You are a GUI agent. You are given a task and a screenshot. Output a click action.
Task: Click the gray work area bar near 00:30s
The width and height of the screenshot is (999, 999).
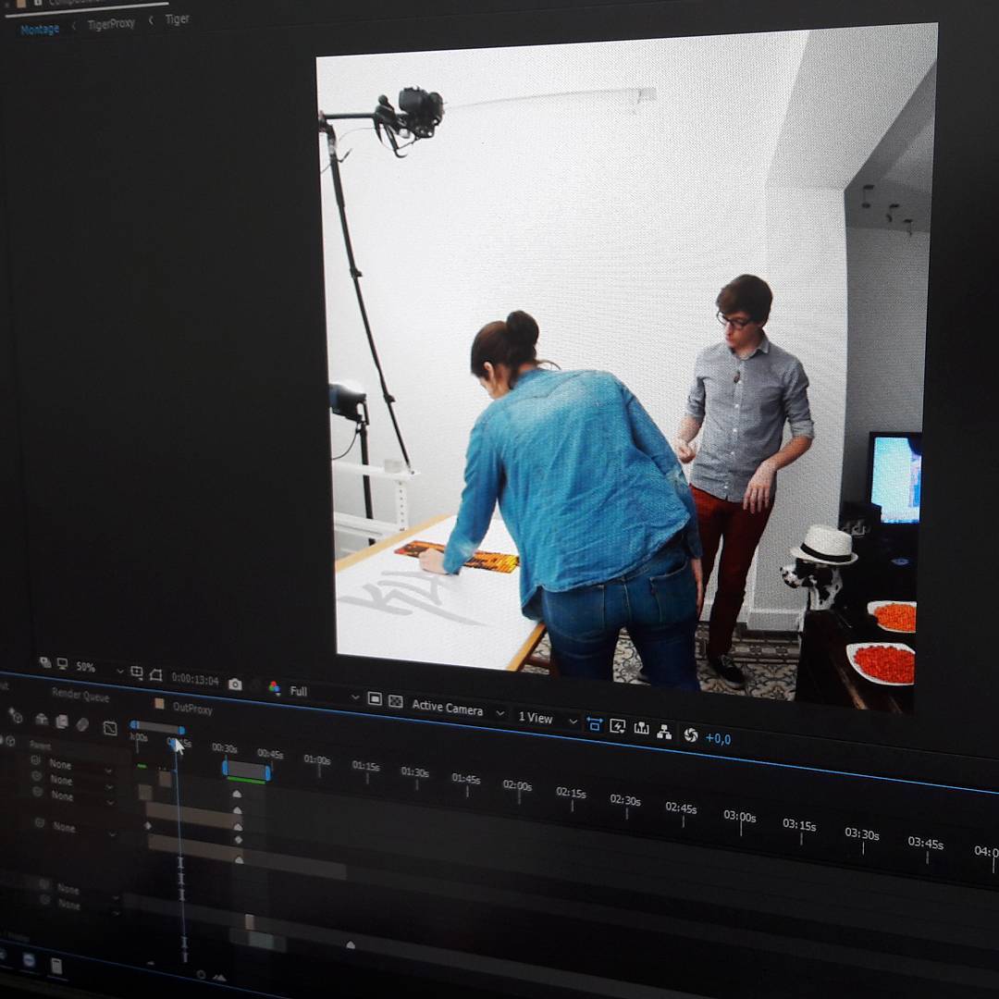246,771
